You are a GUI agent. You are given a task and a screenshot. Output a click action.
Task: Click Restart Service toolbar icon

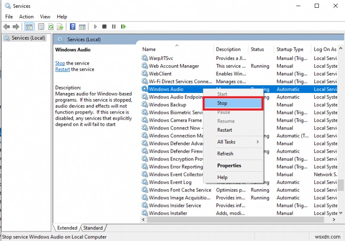point(123,27)
